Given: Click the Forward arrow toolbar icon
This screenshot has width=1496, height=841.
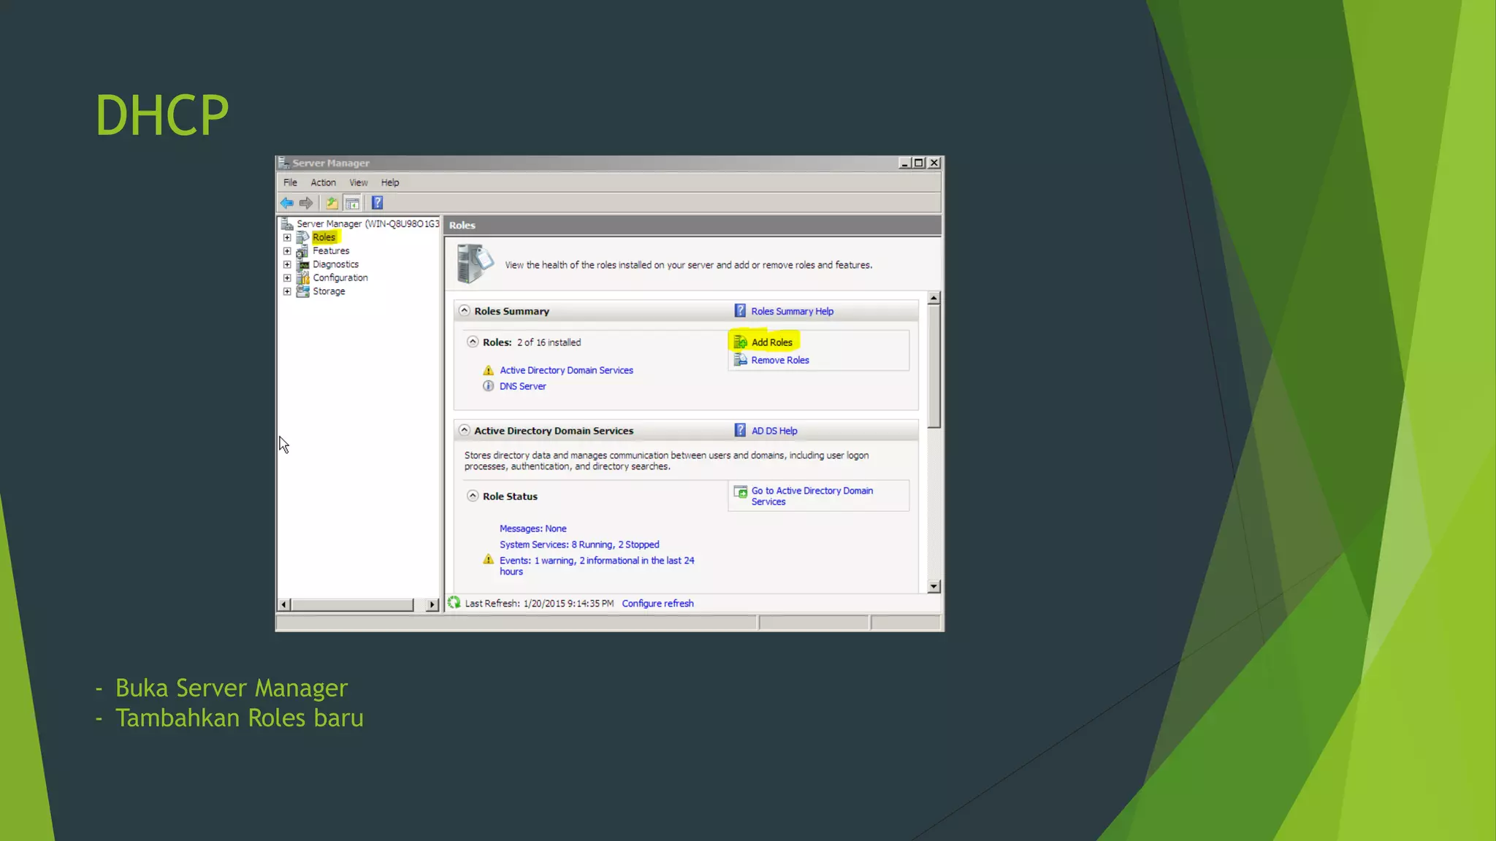Looking at the screenshot, I should (306, 203).
